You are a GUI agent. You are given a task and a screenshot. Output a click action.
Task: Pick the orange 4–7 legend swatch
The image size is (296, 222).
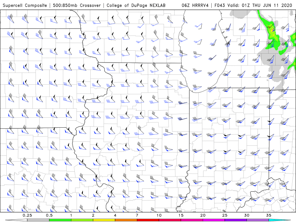126,220
